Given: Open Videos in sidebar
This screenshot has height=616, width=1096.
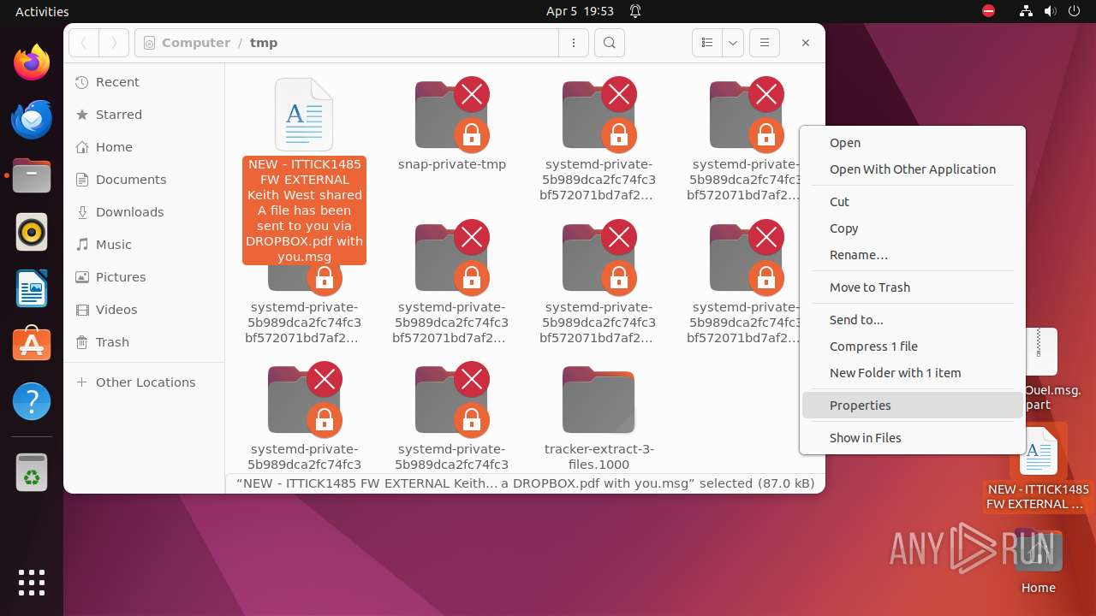Looking at the screenshot, I should pos(144,310).
